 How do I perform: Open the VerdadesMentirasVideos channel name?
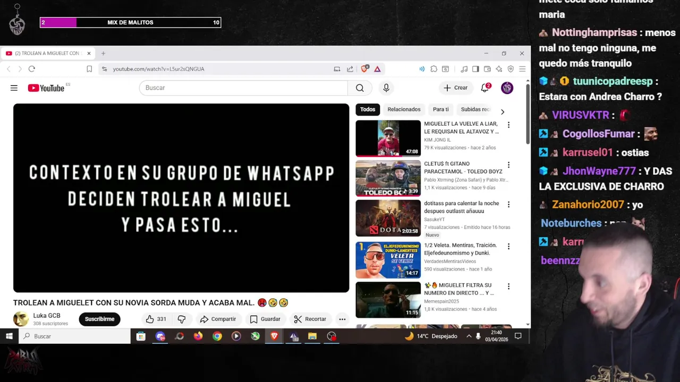pyautogui.click(x=450, y=262)
